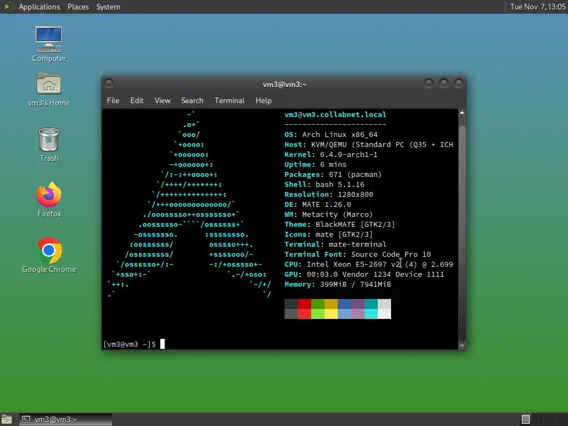568x426 pixels.
Task: Click the terminal vertical scrollbar thumb
Action: (x=462, y=234)
